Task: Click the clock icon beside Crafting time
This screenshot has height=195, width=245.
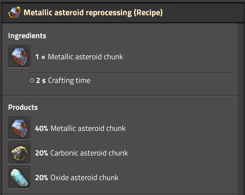Action: pyautogui.click(x=32, y=81)
